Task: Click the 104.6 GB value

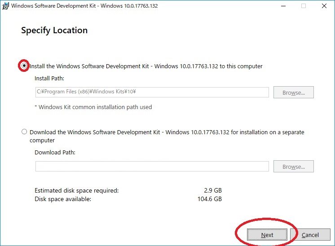Action: (210, 199)
